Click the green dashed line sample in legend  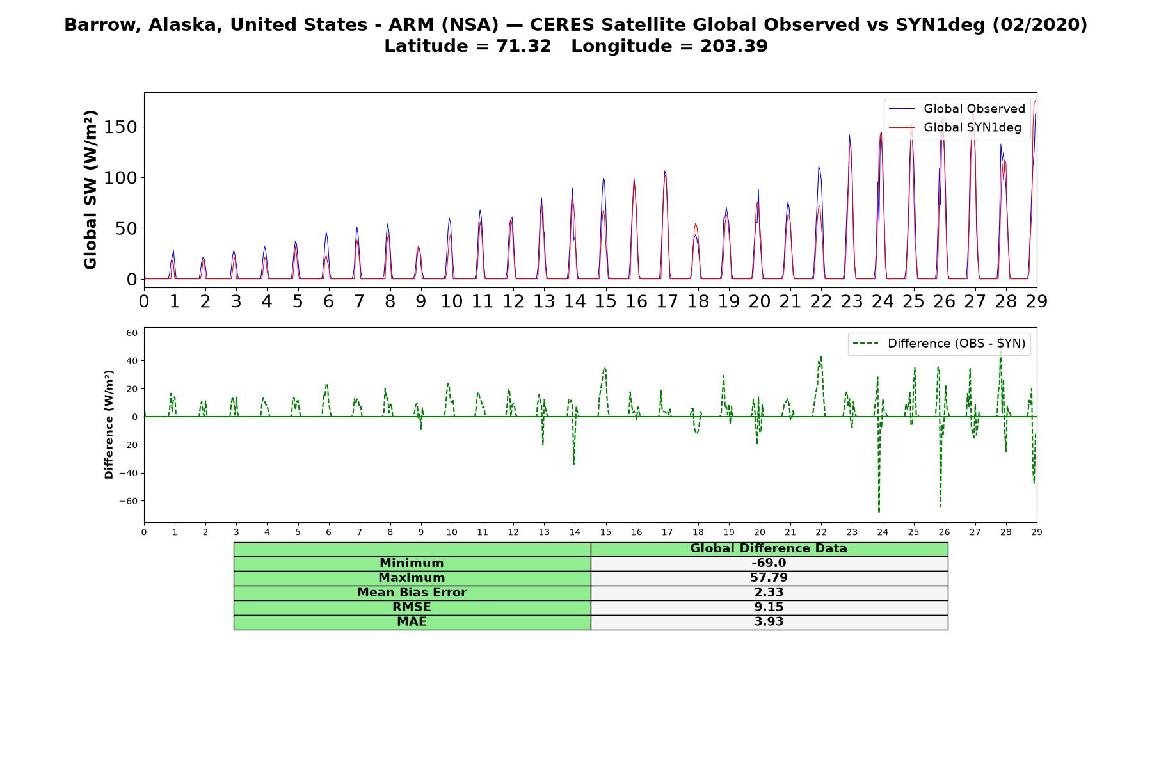(867, 344)
